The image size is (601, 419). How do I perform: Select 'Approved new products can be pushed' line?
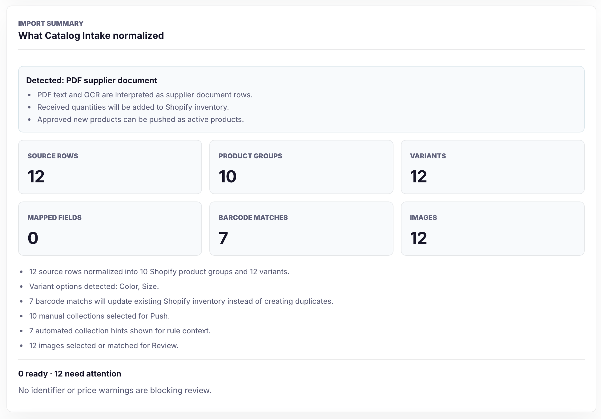coord(140,120)
